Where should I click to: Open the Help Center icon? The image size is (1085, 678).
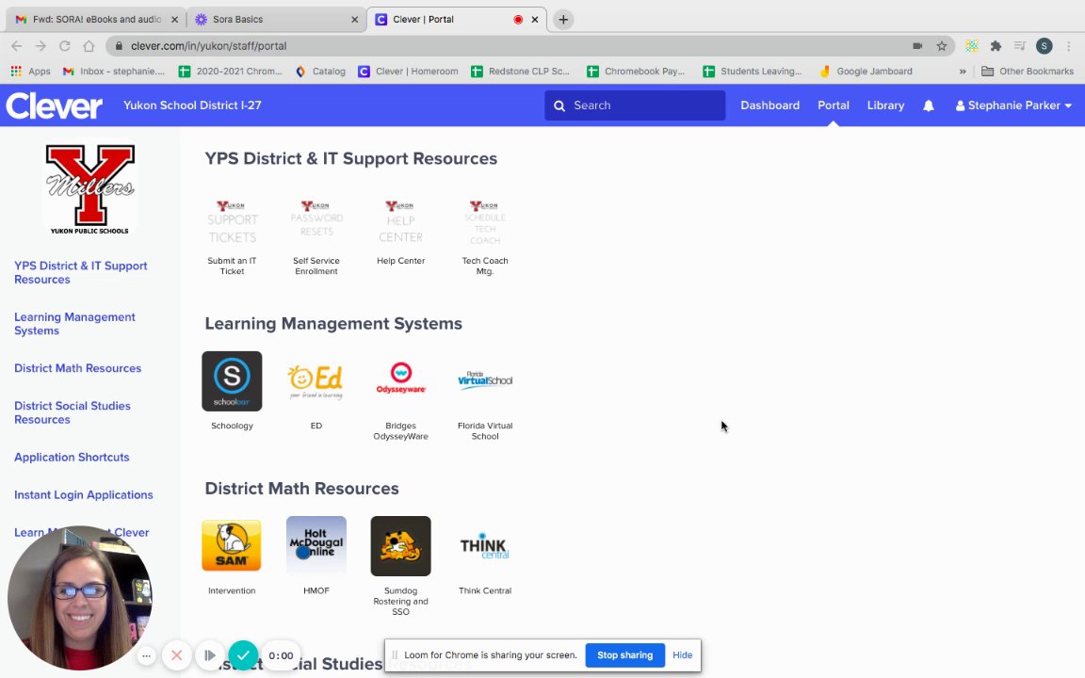pos(400,221)
